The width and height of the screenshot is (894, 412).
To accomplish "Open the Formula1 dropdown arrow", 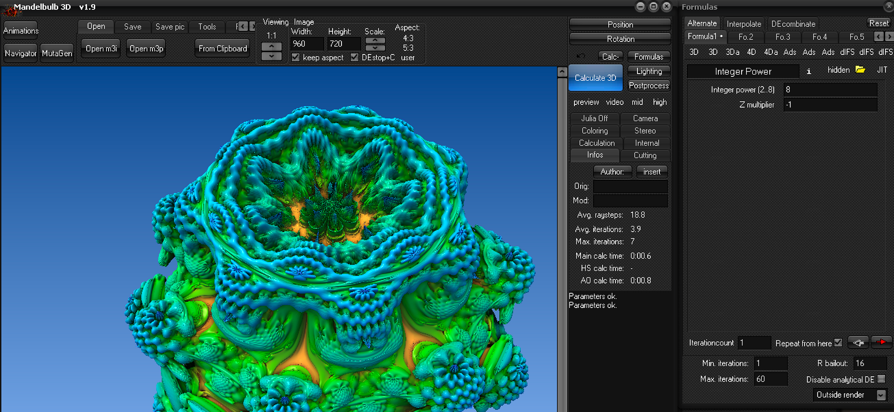I will (721, 37).
